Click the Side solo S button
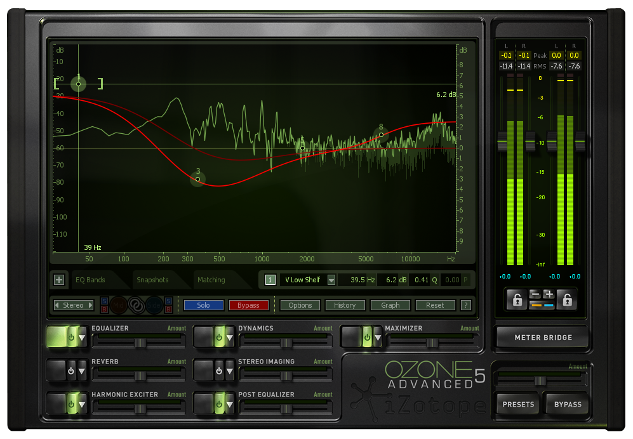Image resolution: width=633 pixels, height=439 pixels. coord(168,301)
